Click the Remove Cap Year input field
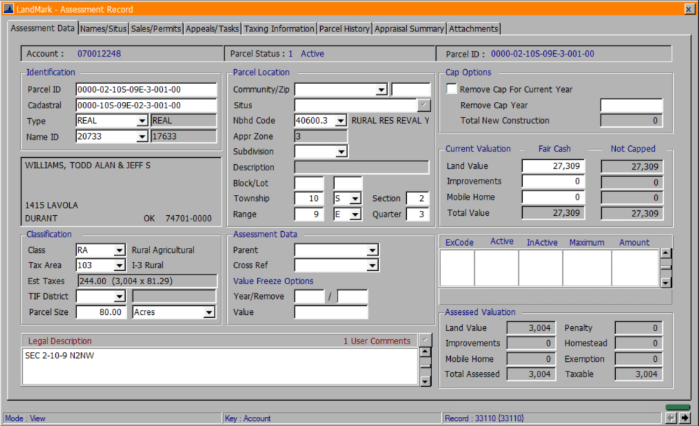This screenshot has width=699, height=426. [631, 105]
